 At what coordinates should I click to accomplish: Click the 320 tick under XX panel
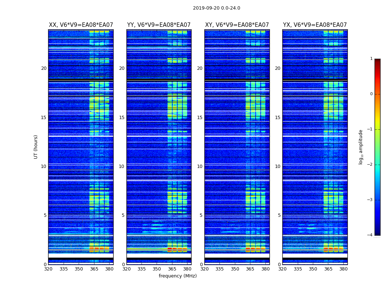click(x=49, y=269)
